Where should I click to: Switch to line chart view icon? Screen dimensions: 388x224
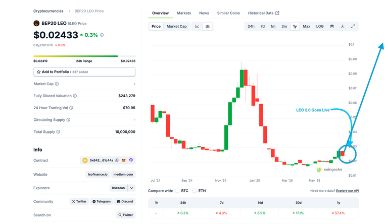pos(197,26)
